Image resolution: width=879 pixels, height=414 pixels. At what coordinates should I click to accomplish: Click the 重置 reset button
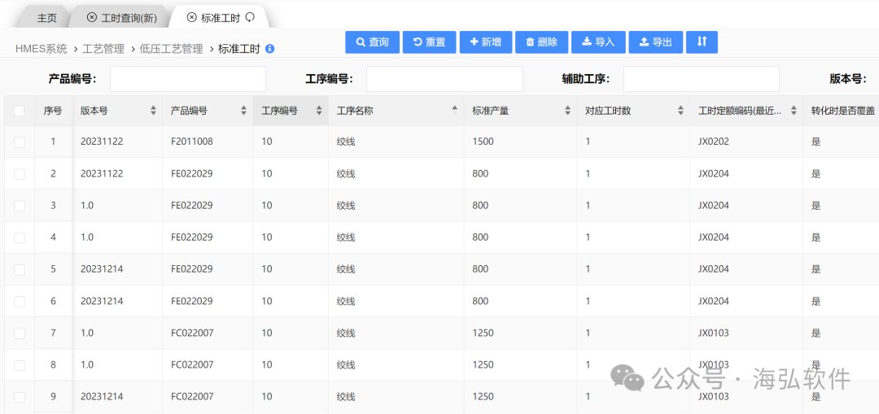click(429, 42)
